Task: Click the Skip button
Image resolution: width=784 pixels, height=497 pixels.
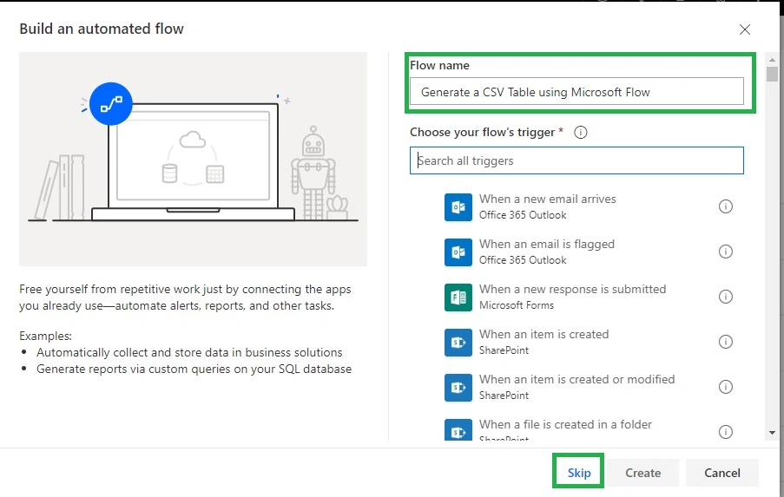Action: click(578, 473)
